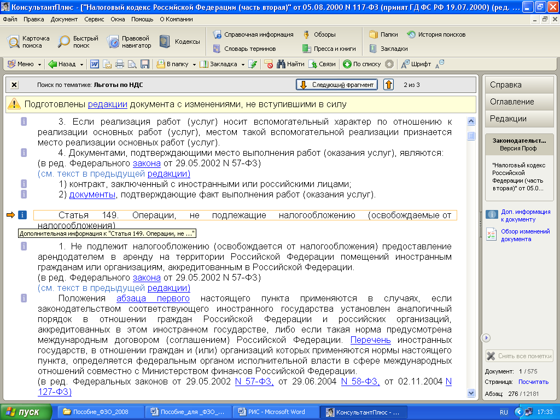Open the Окна menu
The width and height of the screenshot is (560, 420).
coord(118,19)
